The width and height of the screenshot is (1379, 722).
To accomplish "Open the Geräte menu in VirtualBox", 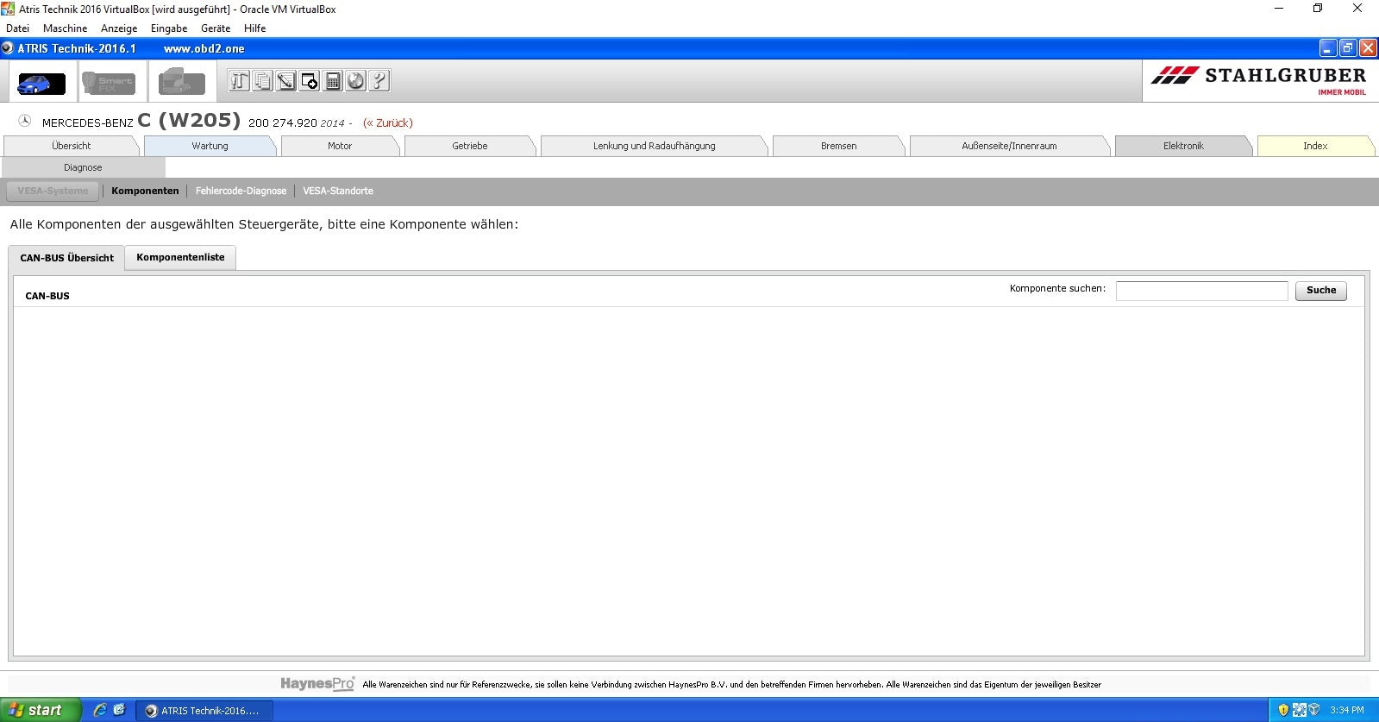I will (215, 28).
